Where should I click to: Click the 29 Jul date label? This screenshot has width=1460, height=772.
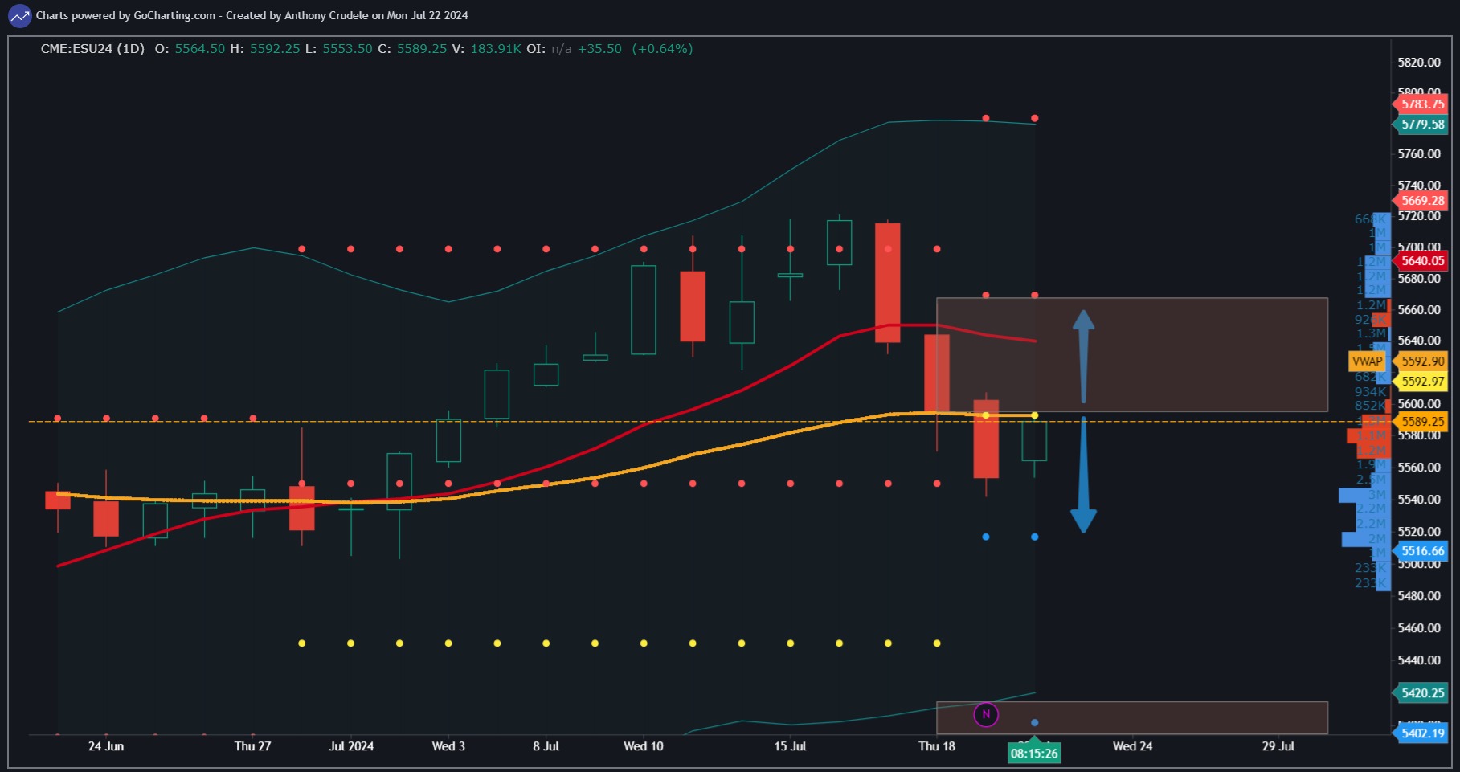(1278, 746)
